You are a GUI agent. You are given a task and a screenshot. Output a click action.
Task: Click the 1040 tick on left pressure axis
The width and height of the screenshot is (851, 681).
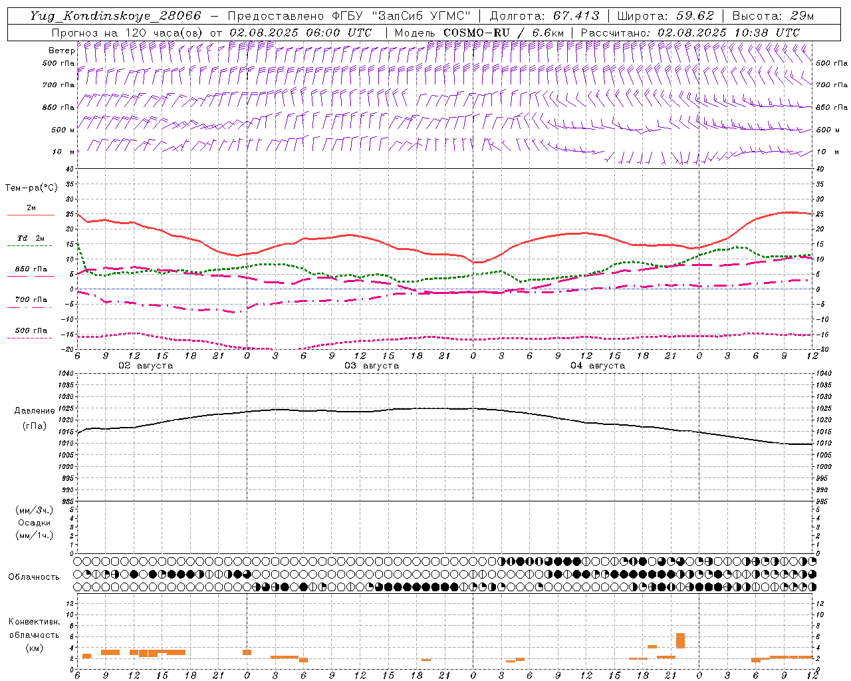click(x=65, y=374)
